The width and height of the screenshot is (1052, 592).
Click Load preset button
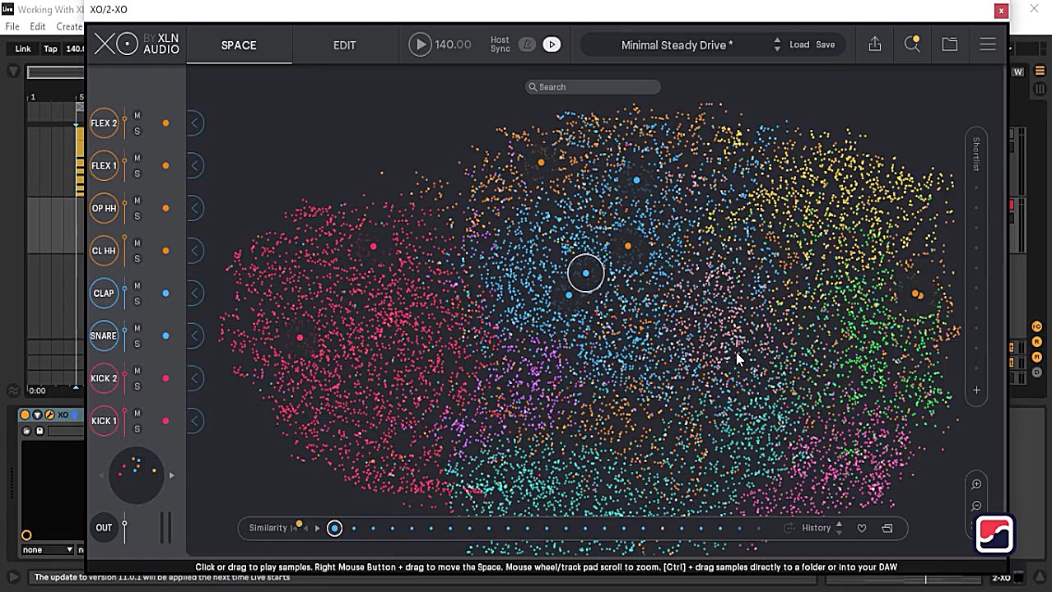coord(799,44)
